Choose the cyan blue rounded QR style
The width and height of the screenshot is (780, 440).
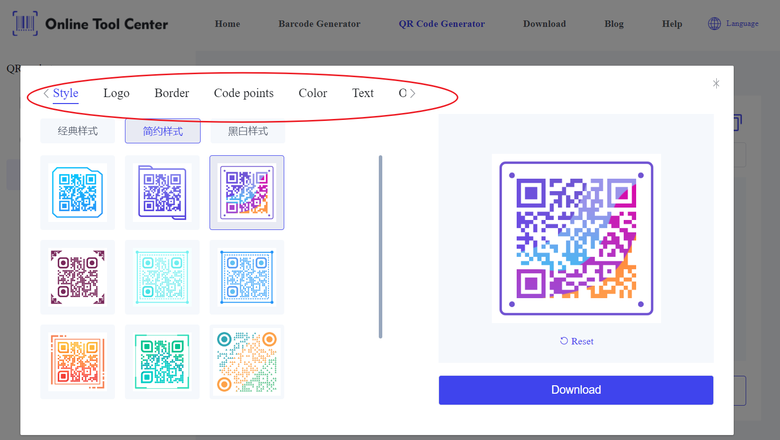click(78, 193)
